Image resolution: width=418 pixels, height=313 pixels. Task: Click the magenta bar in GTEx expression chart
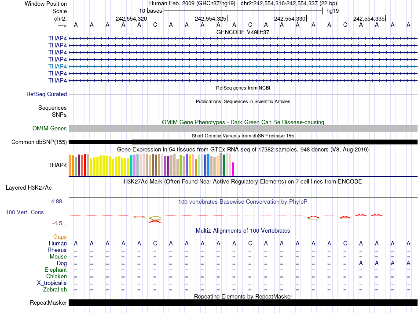(x=233, y=169)
